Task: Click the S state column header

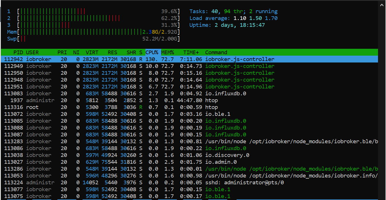Action: tap(141, 52)
